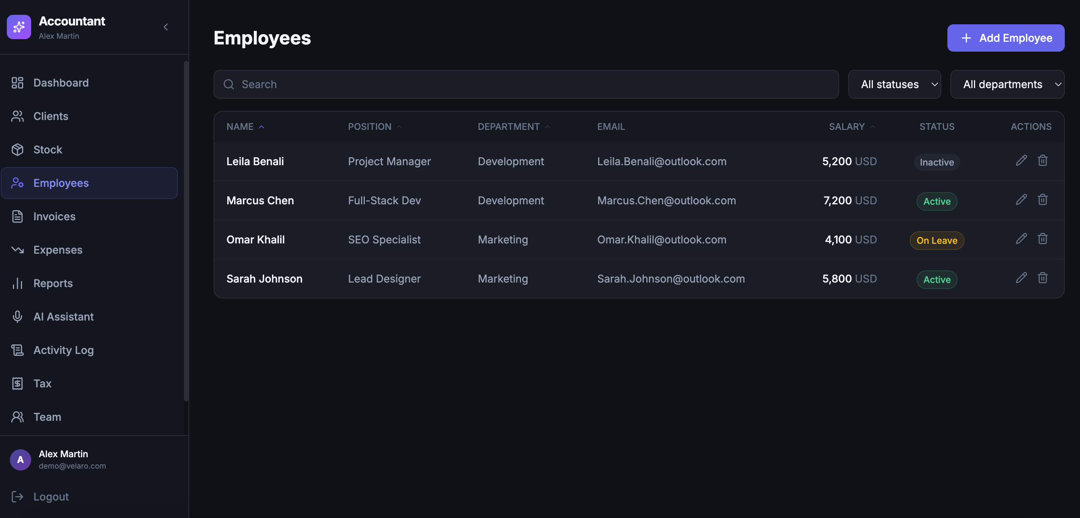This screenshot has height=518, width=1080.
Task: Delete Marcus Chen using trash icon
Action: click(1042, 199)
